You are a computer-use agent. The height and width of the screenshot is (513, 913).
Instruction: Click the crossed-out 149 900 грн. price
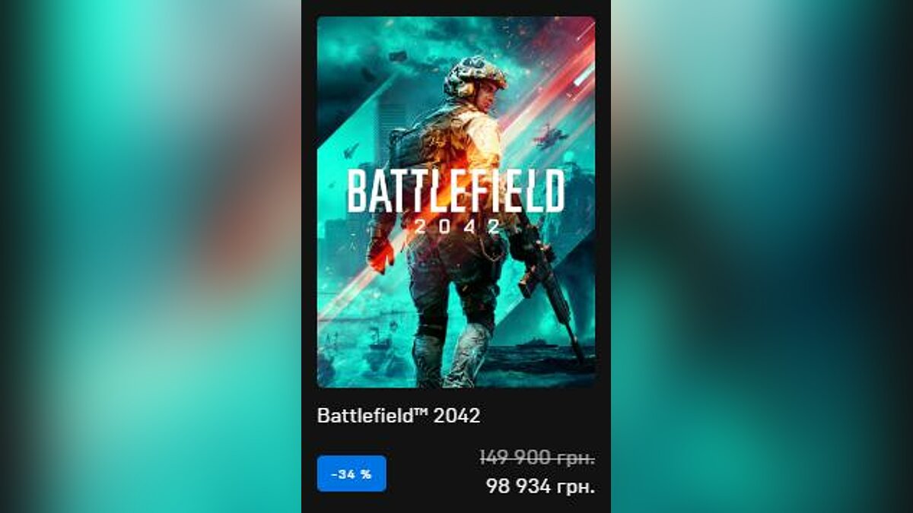coord(537,458)
